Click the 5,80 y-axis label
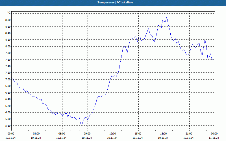Screen dimensions: 226x141 tap(8, 119)
